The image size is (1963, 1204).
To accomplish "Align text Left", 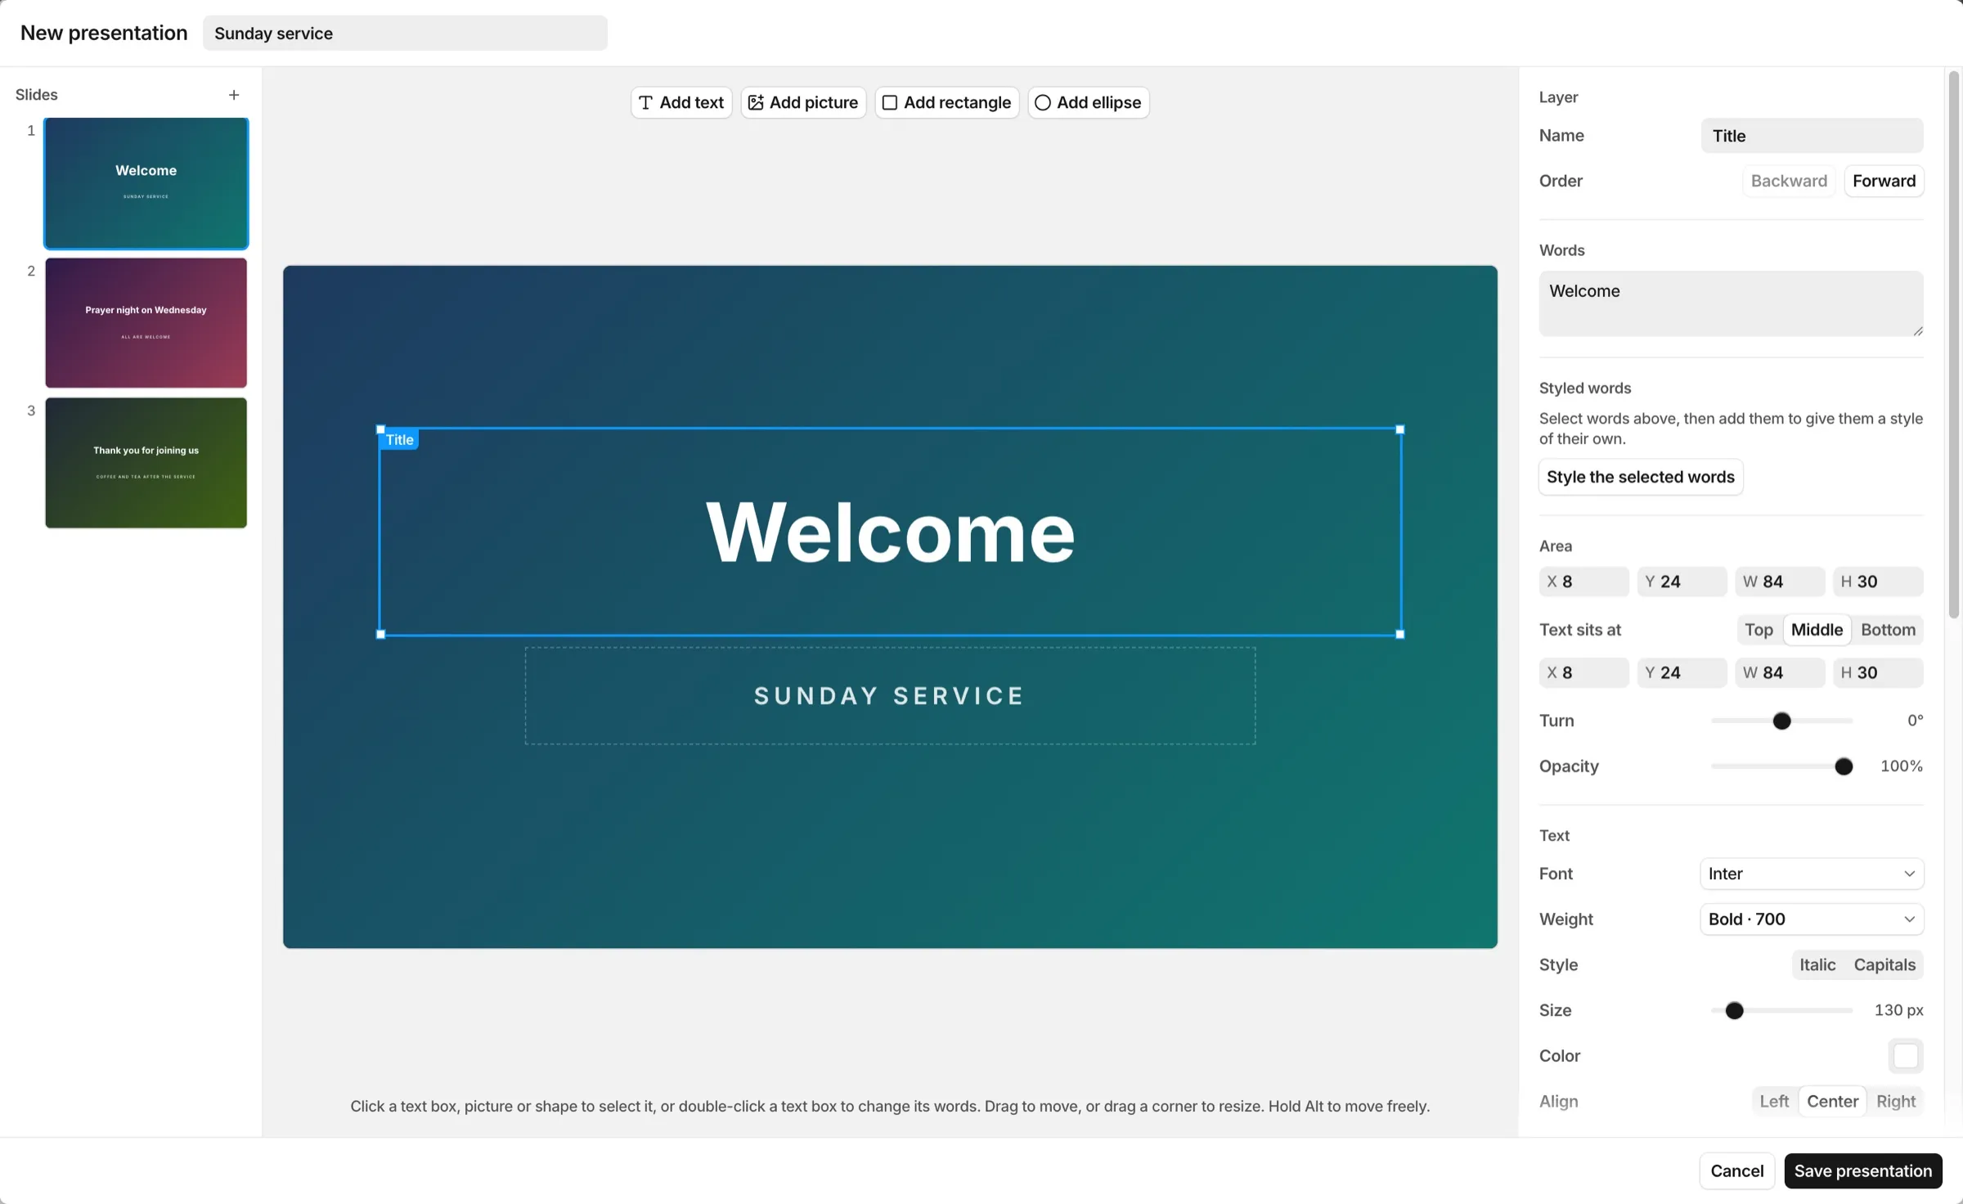I will coord(1774,1101).
